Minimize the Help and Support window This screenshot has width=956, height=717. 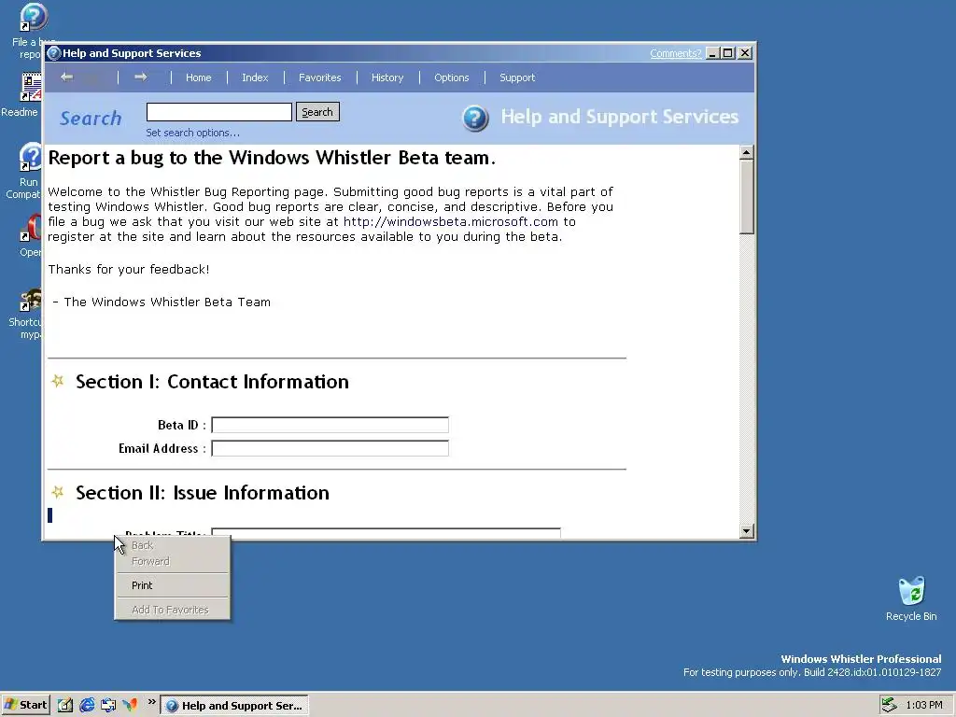712,53
